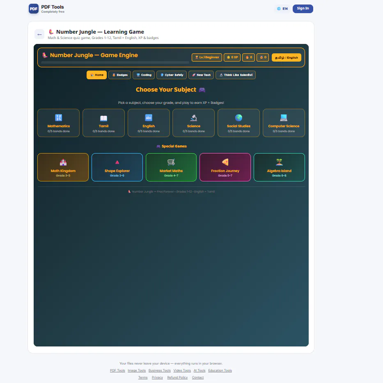383x383 pixels.
Task: Open the Video Tools footer link
Action: (x=182, y=370)
